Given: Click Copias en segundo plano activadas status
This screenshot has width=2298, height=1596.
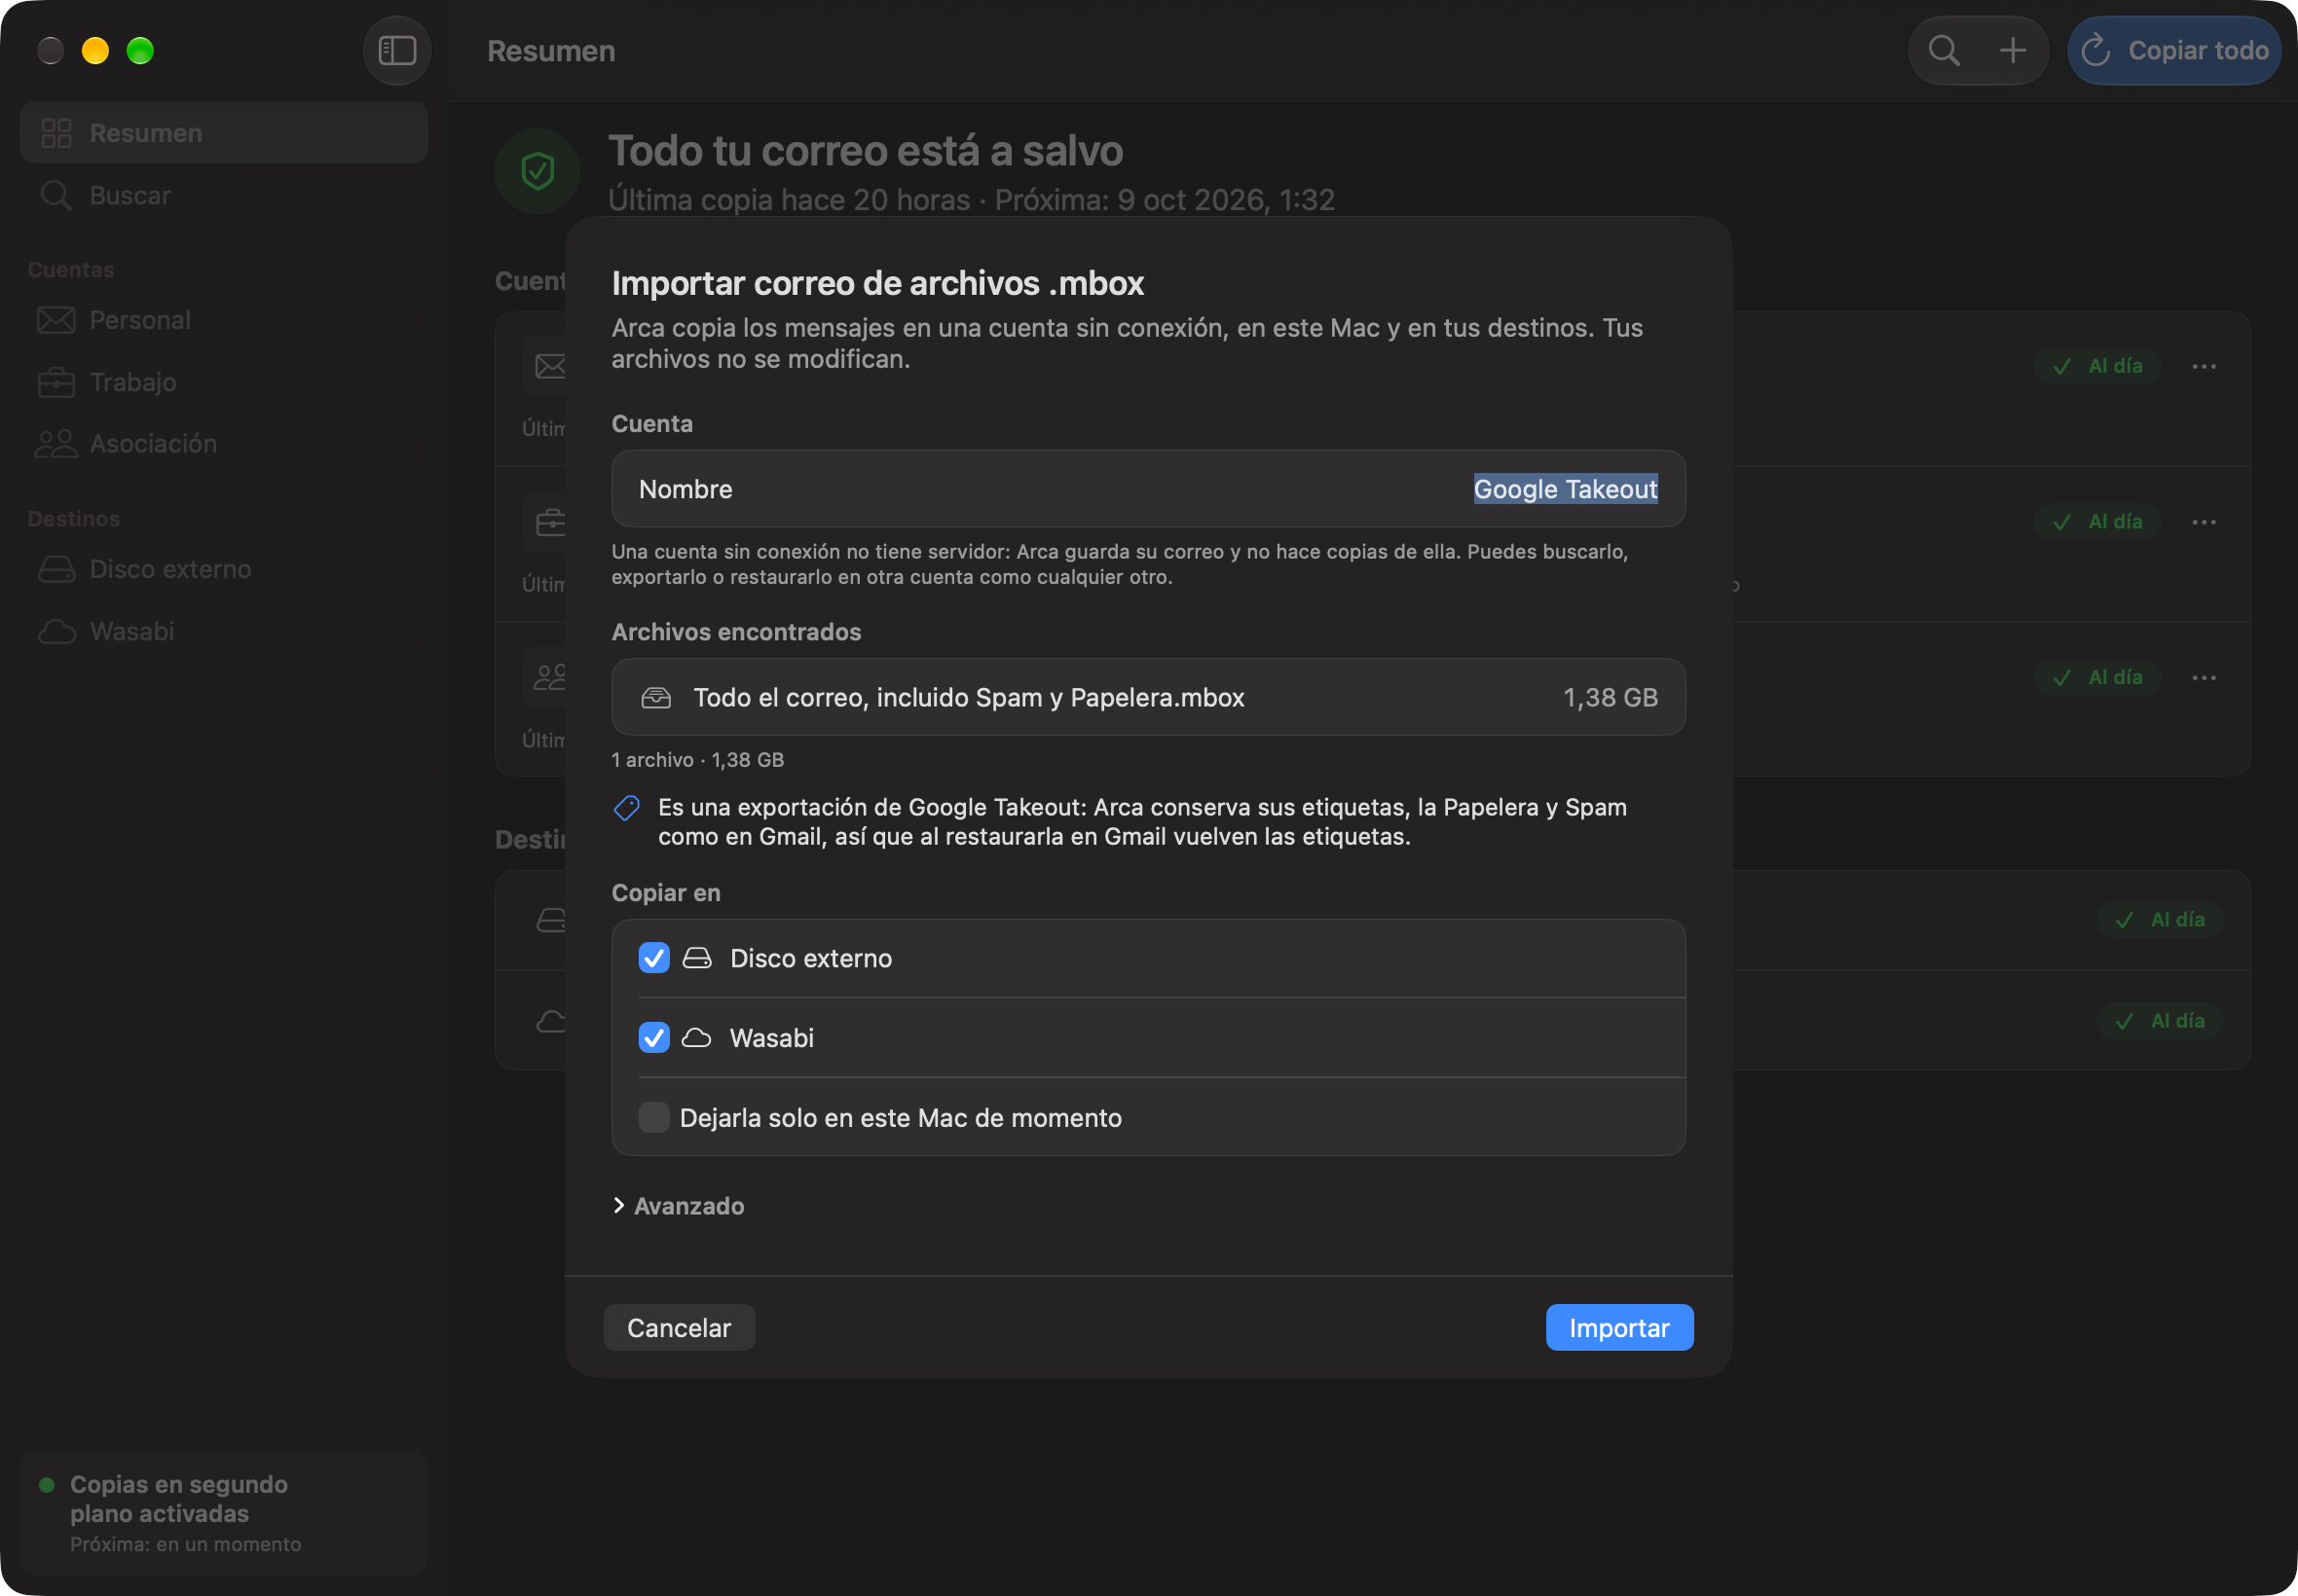Looking at the screenshot, I should [x=224, y=1513].
